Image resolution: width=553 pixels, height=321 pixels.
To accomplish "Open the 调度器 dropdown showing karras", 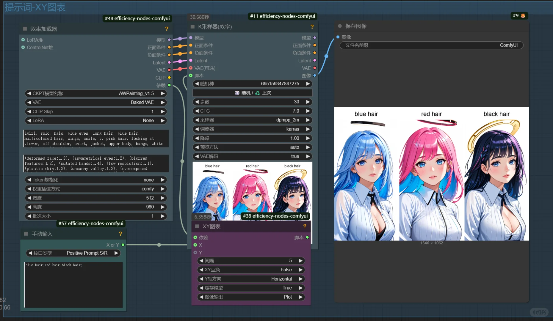I will coord(253,129).
